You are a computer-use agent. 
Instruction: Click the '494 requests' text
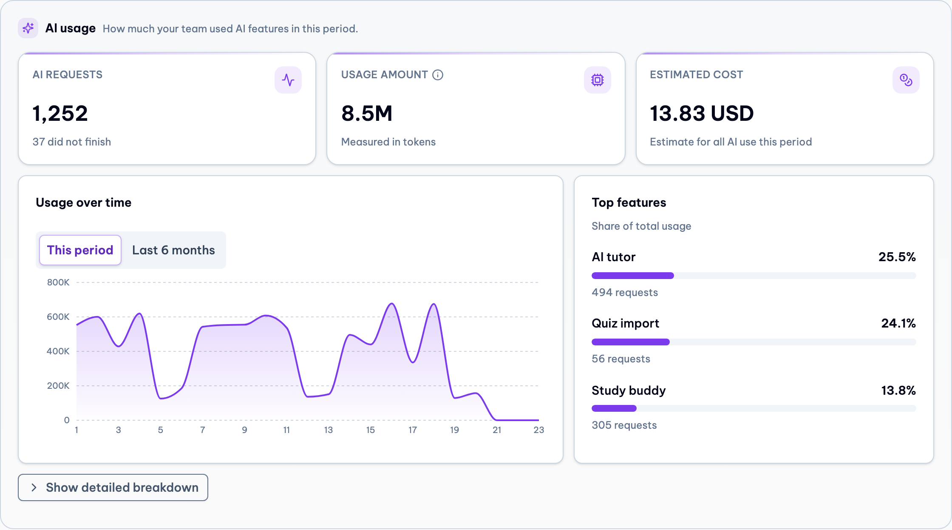625,292
